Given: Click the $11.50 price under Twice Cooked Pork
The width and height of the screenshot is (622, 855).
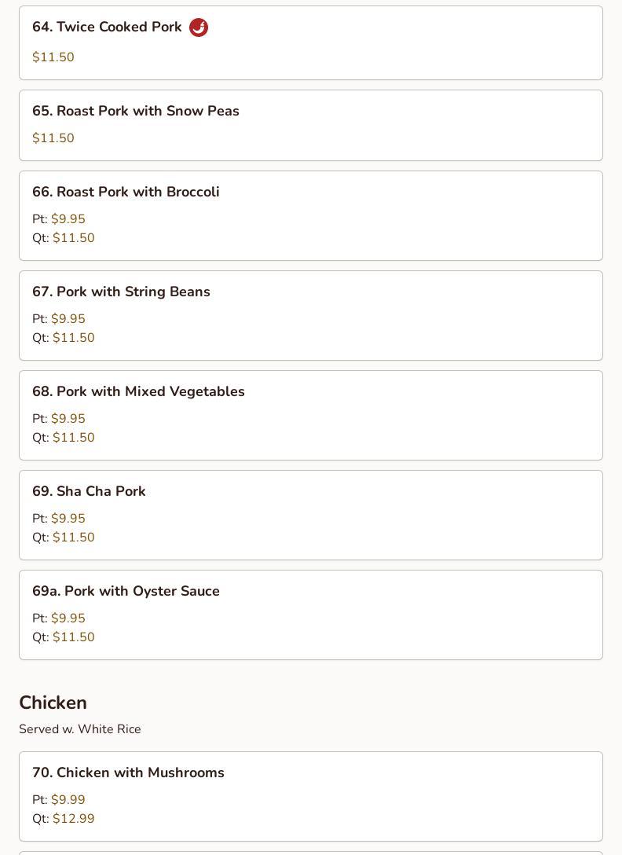Looking at the screenshot, I should pyautogui.click(x=53, y=57).
